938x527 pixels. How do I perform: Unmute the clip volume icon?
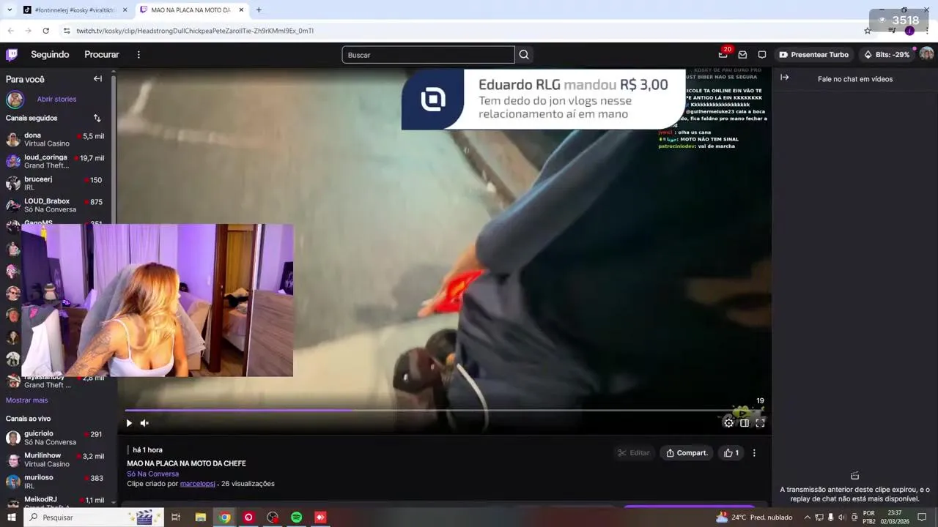point(144,423)
